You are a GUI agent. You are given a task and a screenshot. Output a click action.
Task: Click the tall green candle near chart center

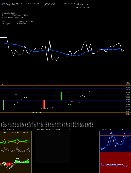pyautogui.click(x=62, y=96)
